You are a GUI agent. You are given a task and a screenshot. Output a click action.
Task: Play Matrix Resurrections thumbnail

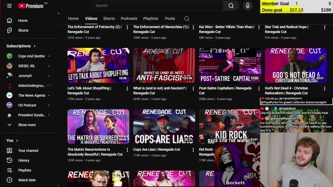(x=98, y=126)
